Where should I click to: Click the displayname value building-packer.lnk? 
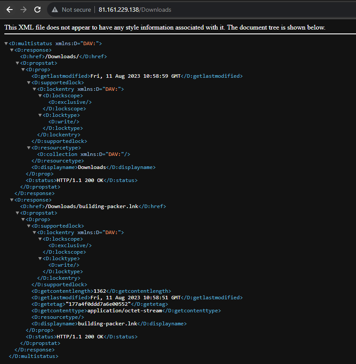[107, 324]
